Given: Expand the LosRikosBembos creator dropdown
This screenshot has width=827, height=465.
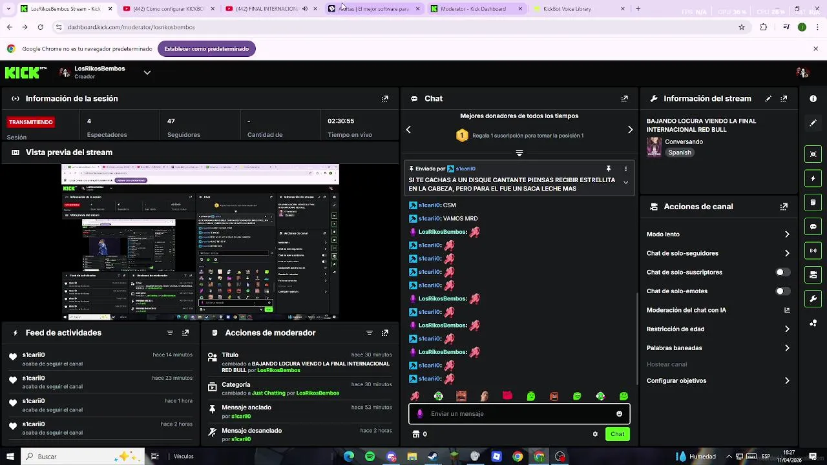Looking at the screenshot, I should click(147, 72).
